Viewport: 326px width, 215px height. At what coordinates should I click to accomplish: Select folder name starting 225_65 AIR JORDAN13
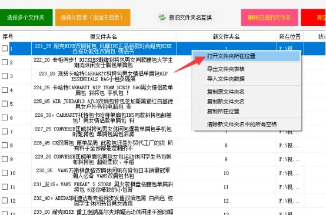click(104, 104)
